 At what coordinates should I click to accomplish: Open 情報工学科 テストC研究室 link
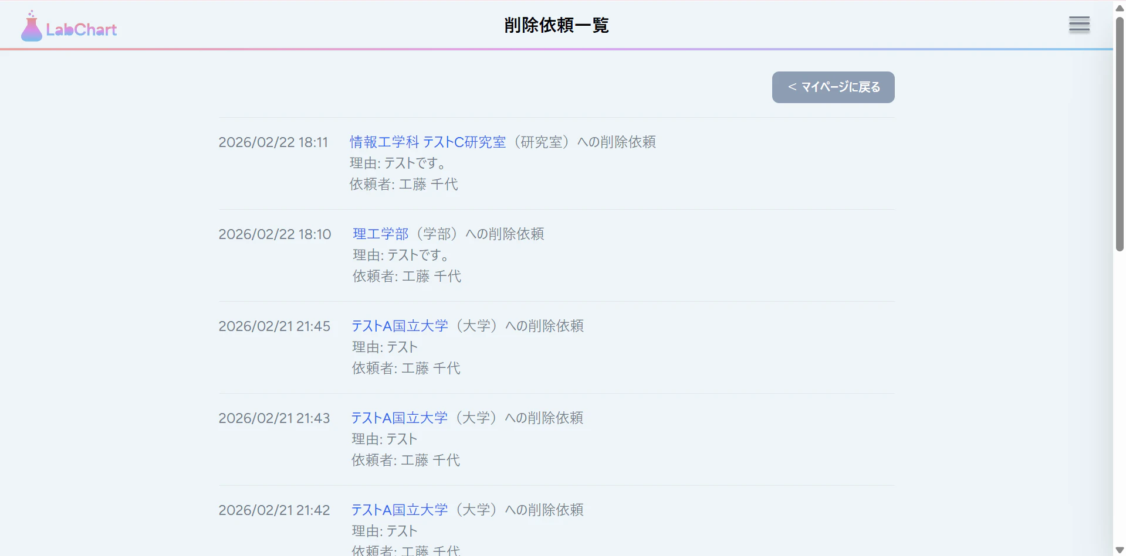pyautogui.click(x=428, y=142)
